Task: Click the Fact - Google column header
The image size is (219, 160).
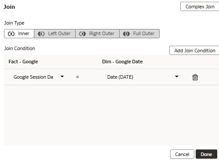Action: coord(23,62)
